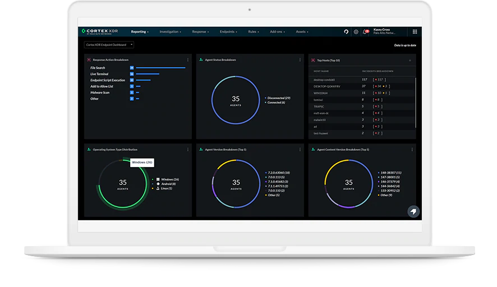Click the Agent Content Version Breakdown widget icon
This screenshot has width=497, height=287.
[313, 150]
